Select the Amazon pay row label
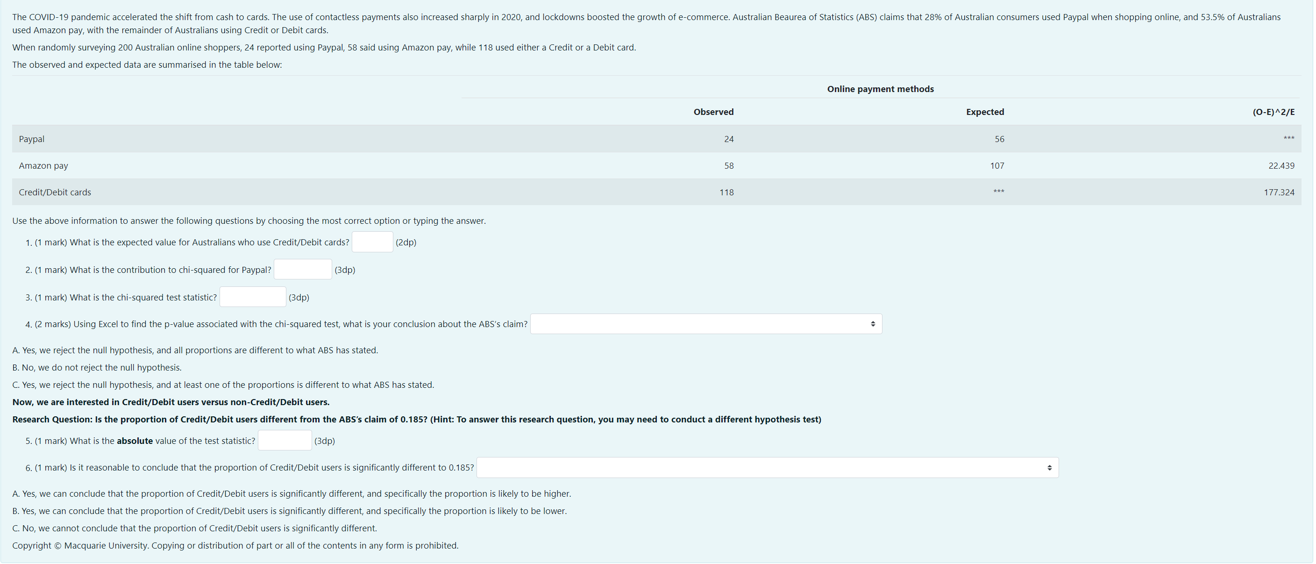 pyautogui.click(x=43, y=165)
